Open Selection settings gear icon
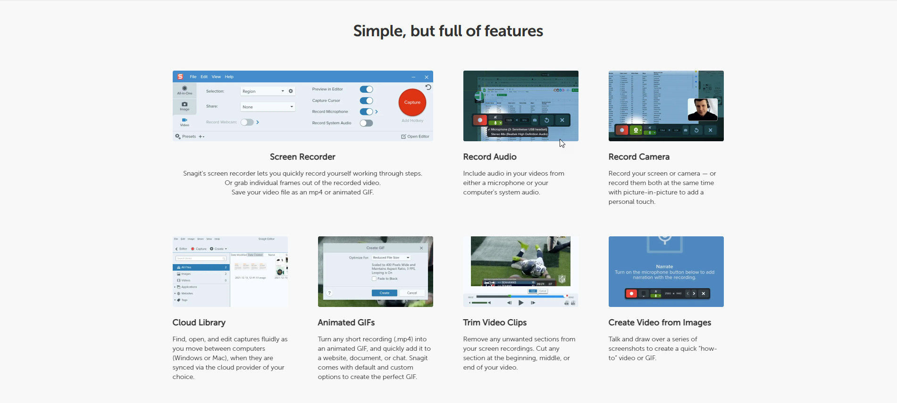Screen dimensions: 897x403 coord(291,91)
